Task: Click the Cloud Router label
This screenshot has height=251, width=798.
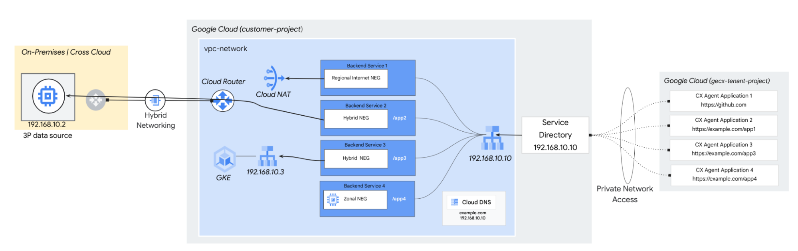Action: tap(223, 81)
